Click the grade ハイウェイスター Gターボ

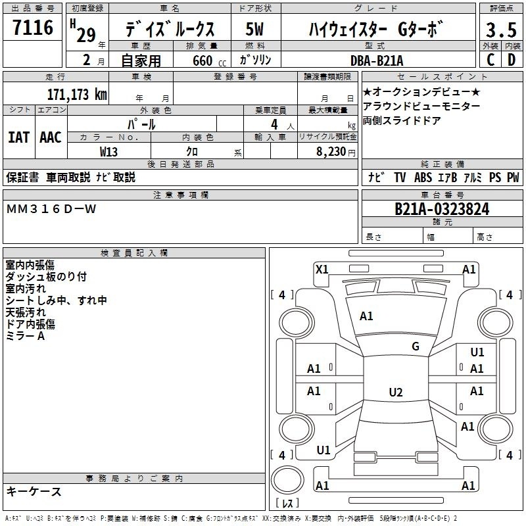(375, 30)
